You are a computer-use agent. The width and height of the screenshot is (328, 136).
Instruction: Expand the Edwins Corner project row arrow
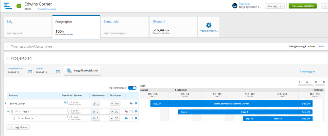click(6, 103)
